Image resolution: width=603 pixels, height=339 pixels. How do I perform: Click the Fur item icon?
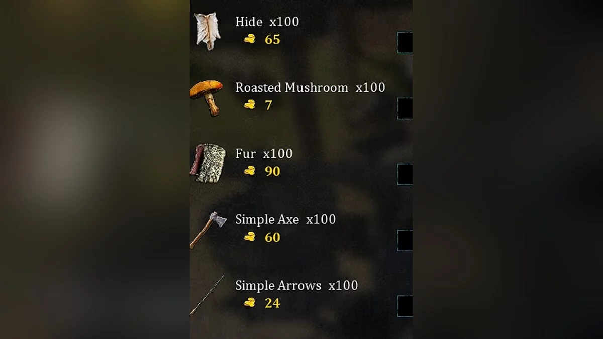tap(208, 163)
